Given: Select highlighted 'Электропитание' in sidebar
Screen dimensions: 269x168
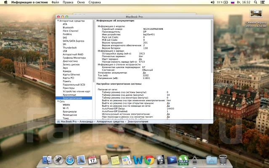Looking at the screenshot, I should [74, 98].
